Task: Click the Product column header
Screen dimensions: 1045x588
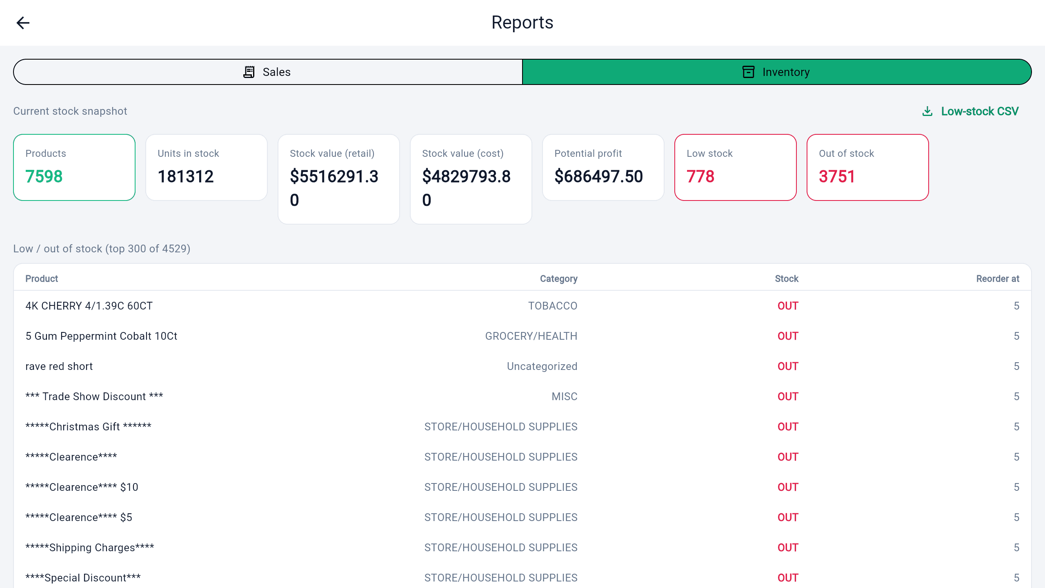Action: [x=42, y=278]
